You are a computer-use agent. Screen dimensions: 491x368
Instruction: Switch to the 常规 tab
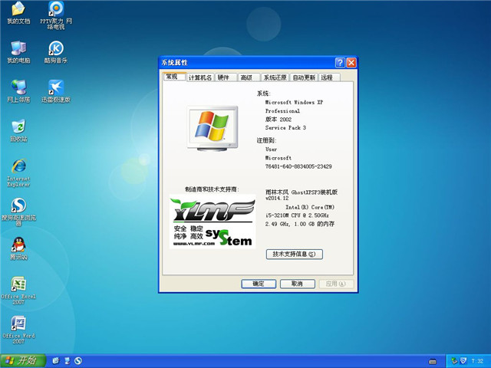(x=174, y=77)
